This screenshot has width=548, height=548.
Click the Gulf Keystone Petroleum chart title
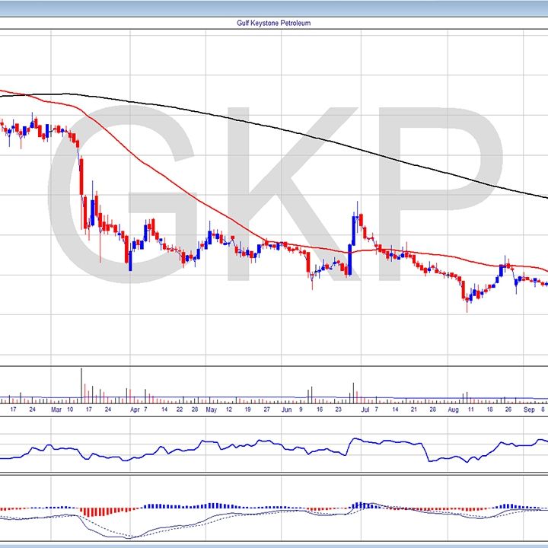[274, 23]
